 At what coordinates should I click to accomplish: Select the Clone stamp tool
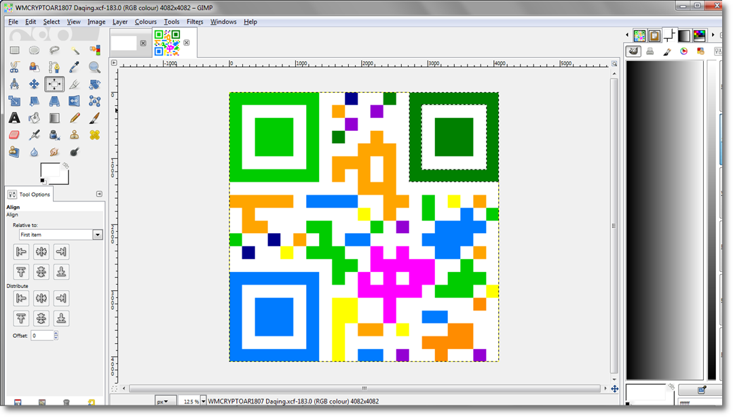pyautogui.click(x=75, y=135)
